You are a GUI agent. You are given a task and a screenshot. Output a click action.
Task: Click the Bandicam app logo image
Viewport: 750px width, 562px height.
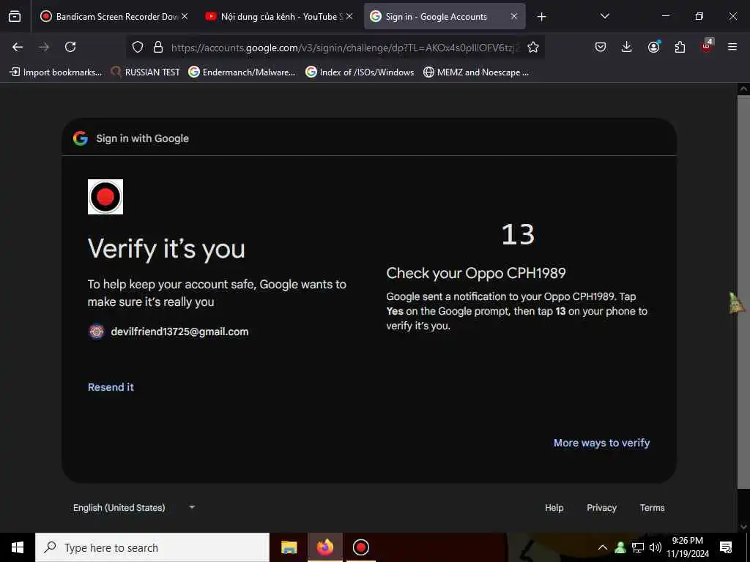point(105,197)
